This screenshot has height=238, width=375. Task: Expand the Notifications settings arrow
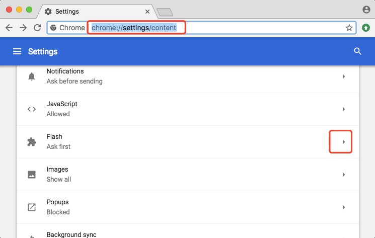[x=343, y=76]
